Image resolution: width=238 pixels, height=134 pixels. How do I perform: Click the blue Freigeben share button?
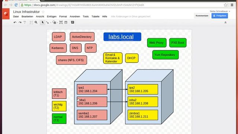coord(220,16)
